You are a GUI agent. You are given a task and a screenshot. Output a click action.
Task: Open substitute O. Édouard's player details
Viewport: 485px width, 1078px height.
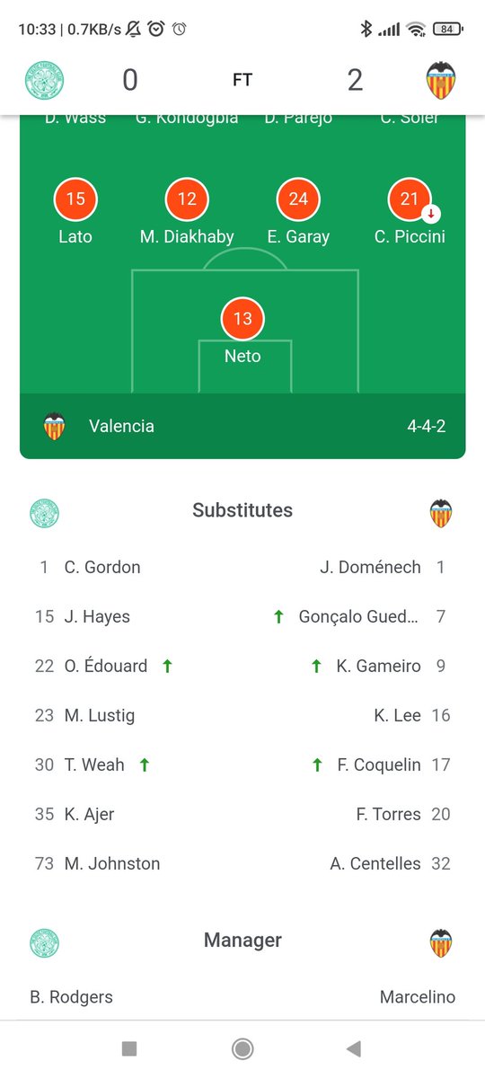106,666
